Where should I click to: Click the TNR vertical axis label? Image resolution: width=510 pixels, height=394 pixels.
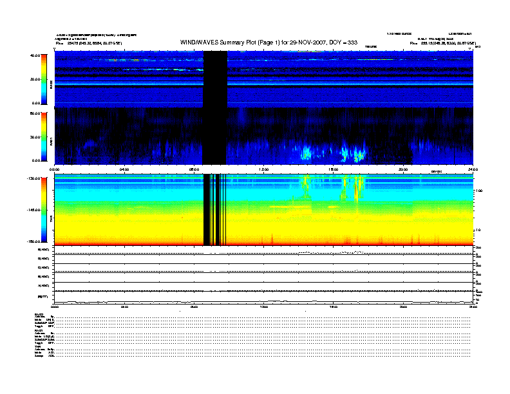[51, 220]
